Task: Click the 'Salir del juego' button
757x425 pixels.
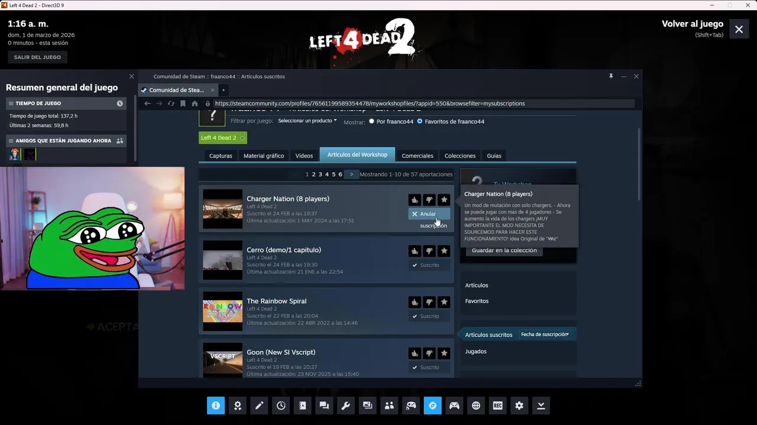Action: [37, 57]
